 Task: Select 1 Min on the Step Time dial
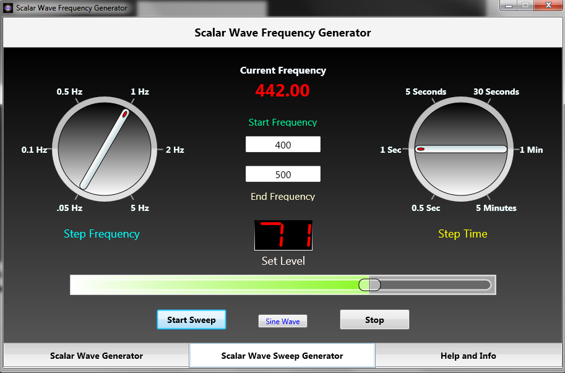point(530,149)
